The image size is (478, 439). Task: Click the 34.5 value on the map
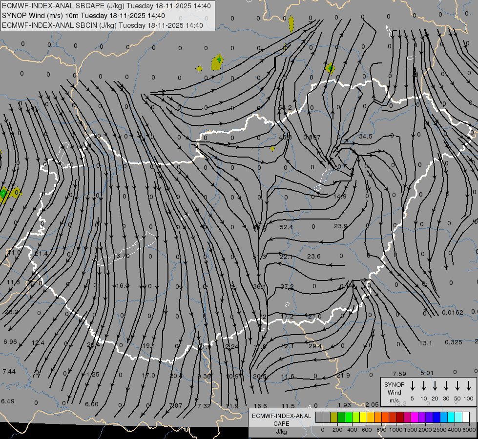coord(366,136)
